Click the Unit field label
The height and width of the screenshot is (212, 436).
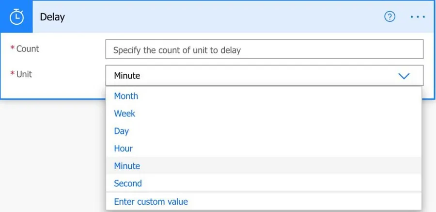click(x=24, y=74)
